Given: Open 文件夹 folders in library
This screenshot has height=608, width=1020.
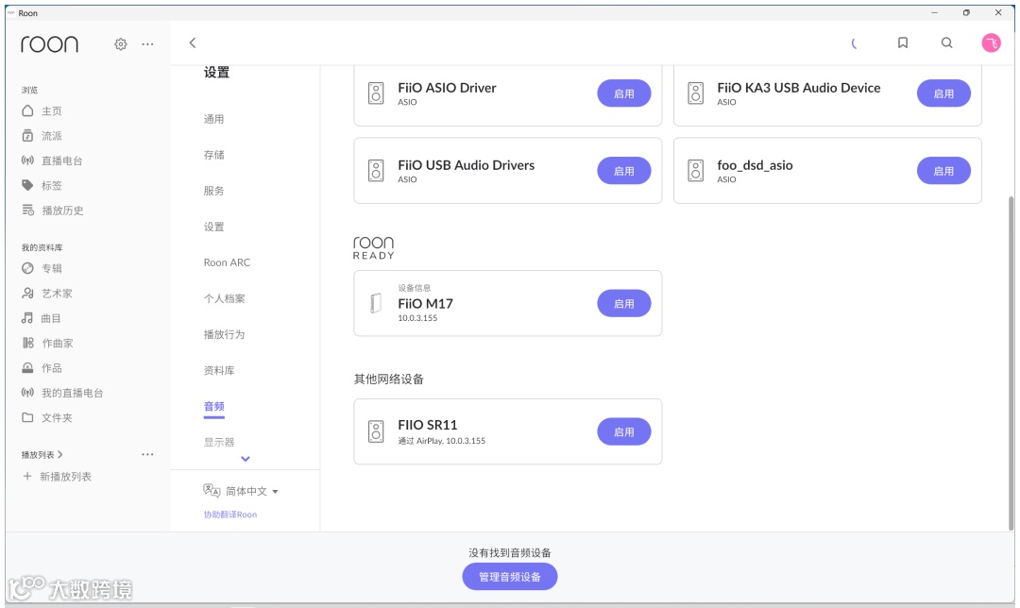Looking at the screenshot, I should click(x=47, y=417).
